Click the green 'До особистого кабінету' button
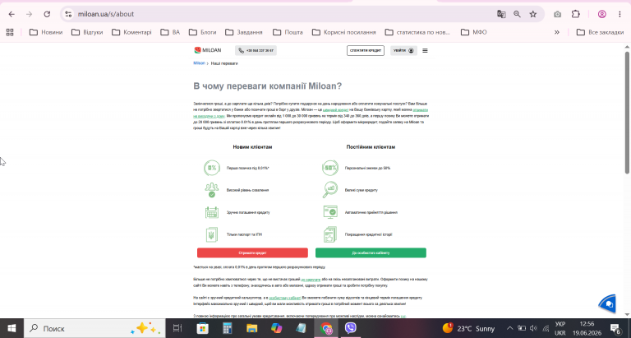 click(x=371, y=253)
